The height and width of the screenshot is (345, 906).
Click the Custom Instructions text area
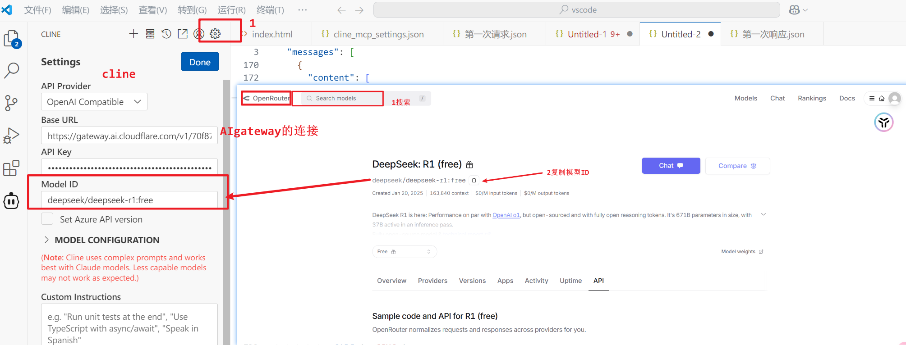(129, 325)
